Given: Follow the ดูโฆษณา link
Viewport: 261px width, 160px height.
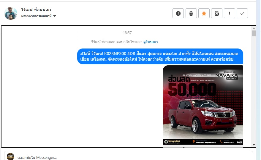Looking at the screenshot, I should [151, 42].
